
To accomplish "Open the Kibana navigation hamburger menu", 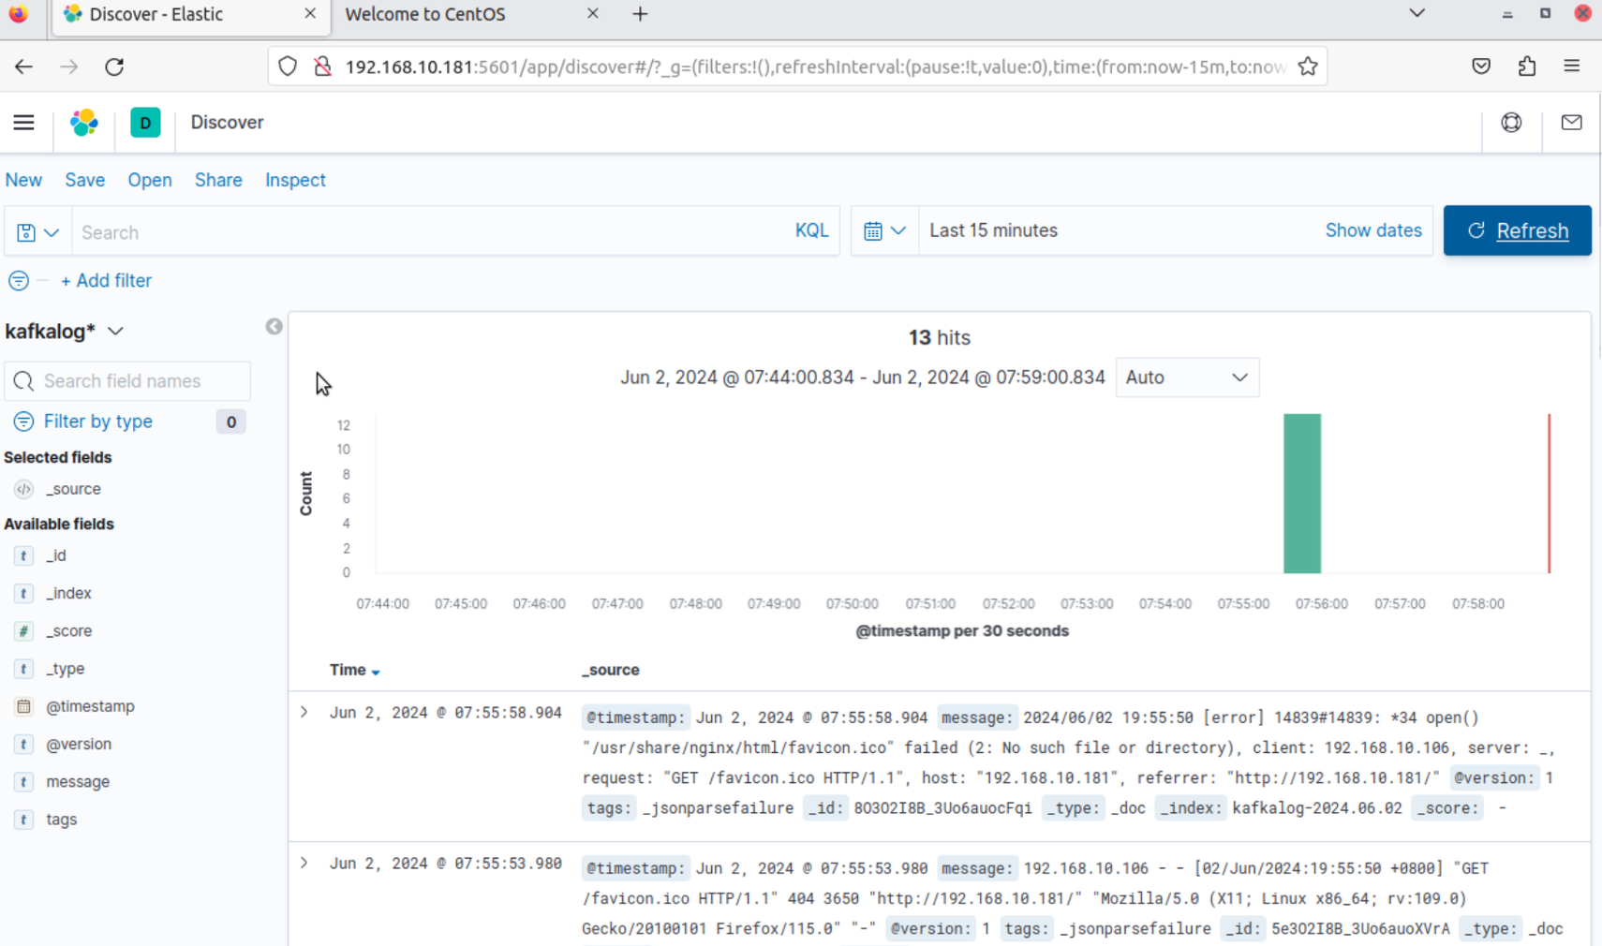I will 23,123.
